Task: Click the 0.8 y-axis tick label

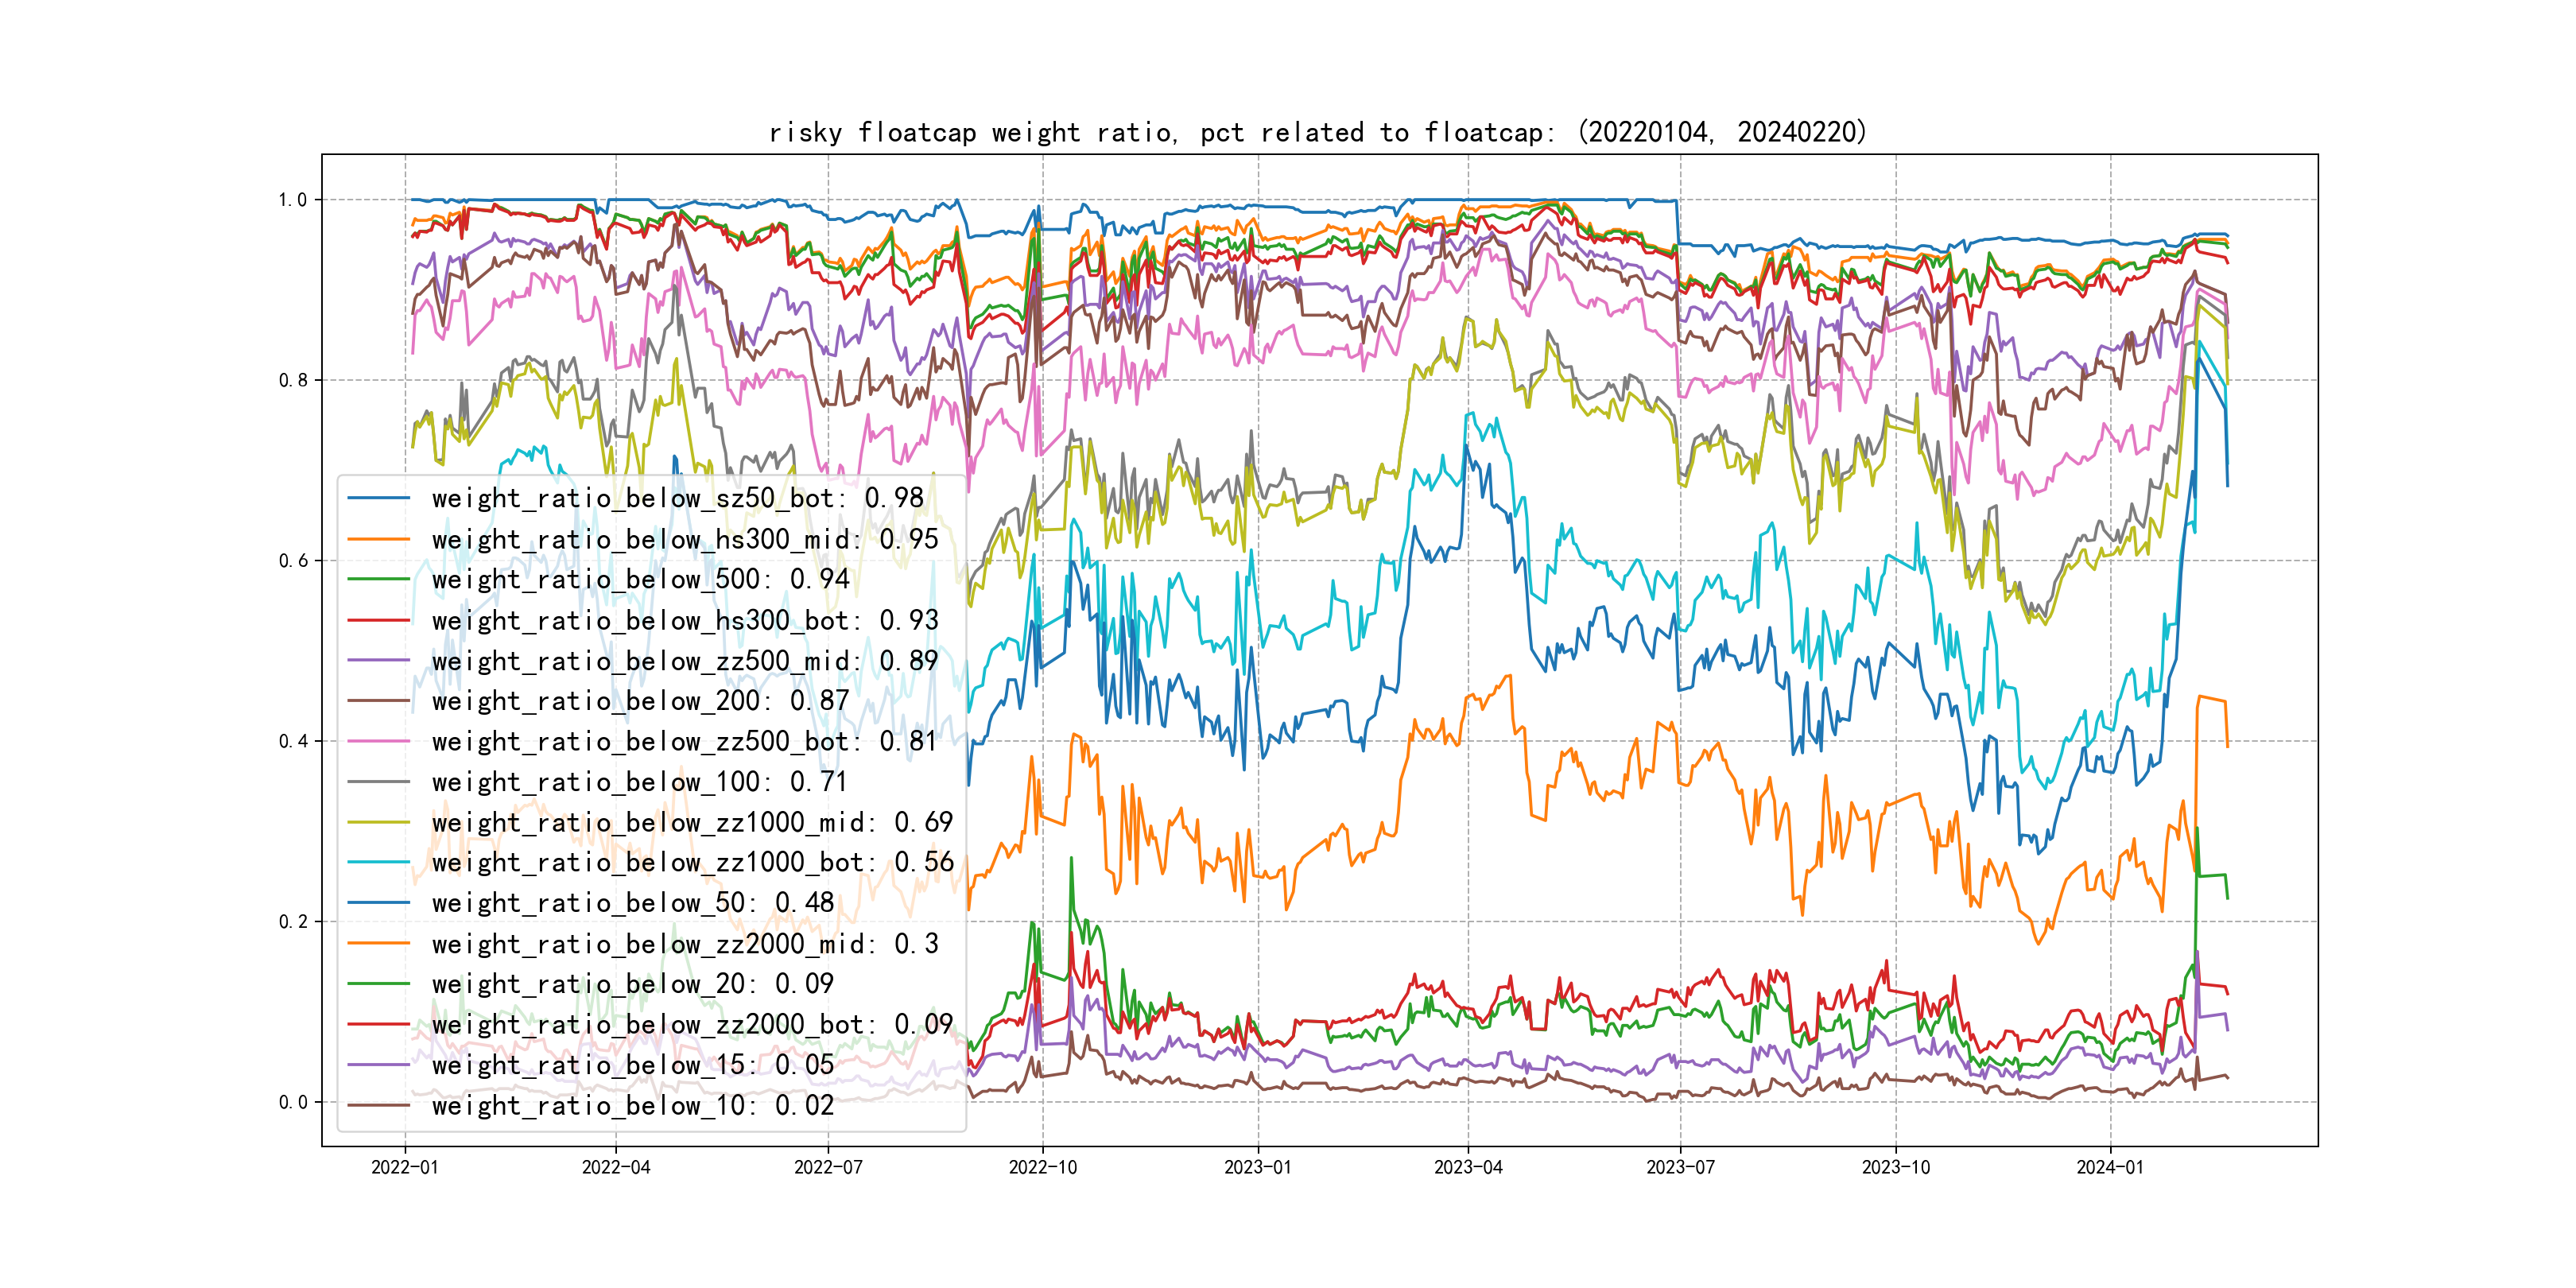Action: pyautogui.click(x=293, y=380)
